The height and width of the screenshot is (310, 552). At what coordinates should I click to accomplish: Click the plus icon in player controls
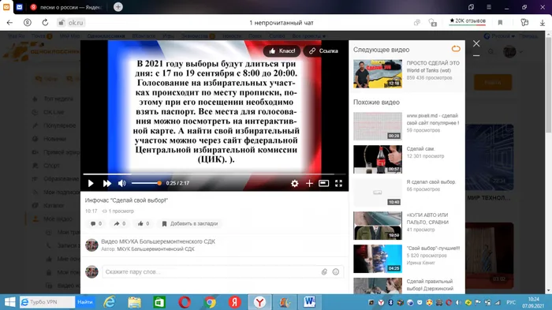(x=309, y=183)
